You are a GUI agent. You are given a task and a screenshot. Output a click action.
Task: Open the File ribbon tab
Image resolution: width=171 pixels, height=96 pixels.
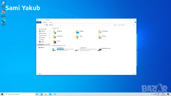pyautogui.click(x=39, y=22)
